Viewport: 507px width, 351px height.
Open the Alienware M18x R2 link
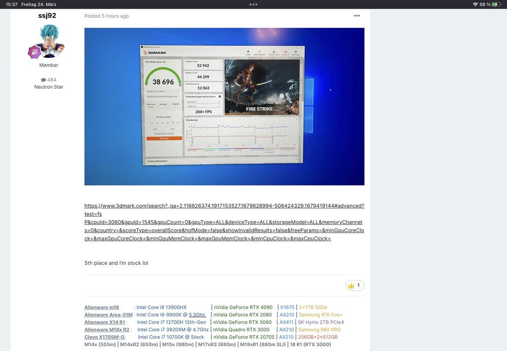[106, 330]
